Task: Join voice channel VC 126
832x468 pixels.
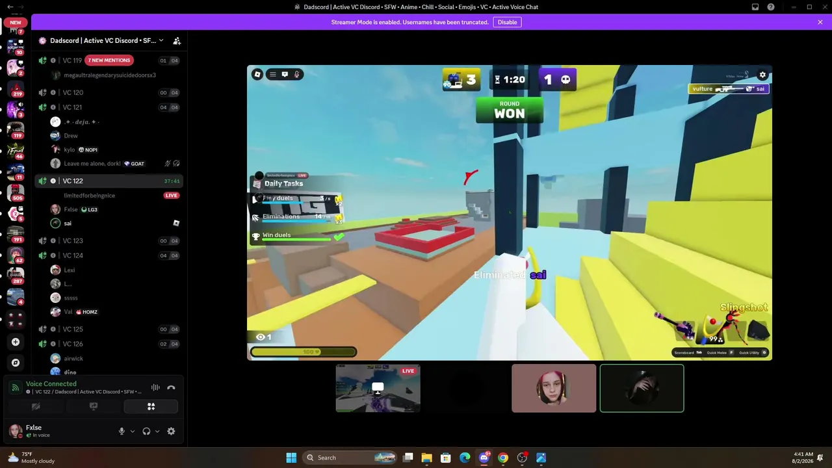Action: (109, 344)
